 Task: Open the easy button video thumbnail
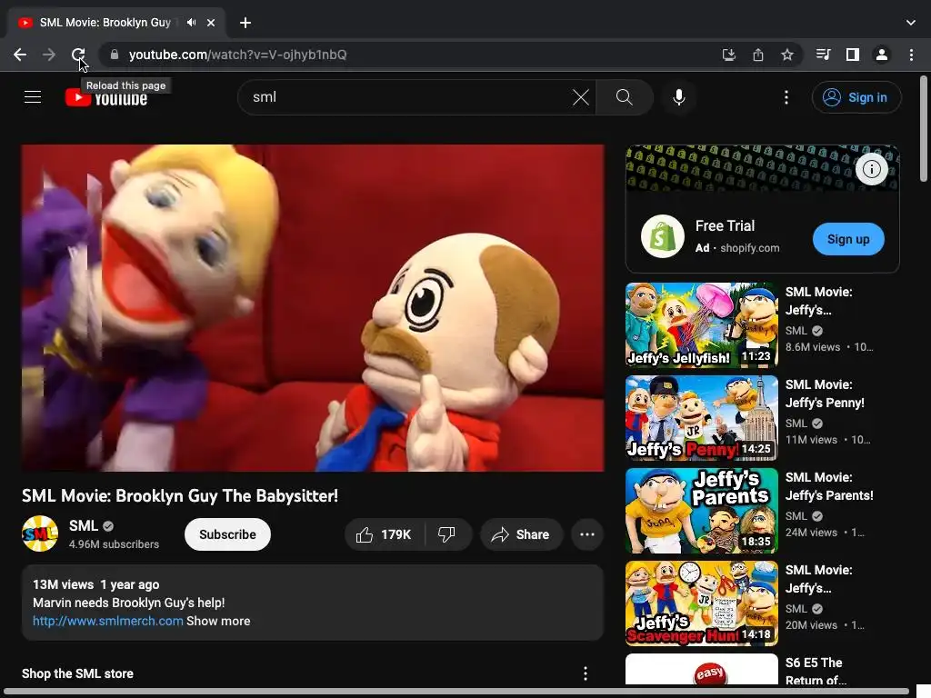(701, 670)
